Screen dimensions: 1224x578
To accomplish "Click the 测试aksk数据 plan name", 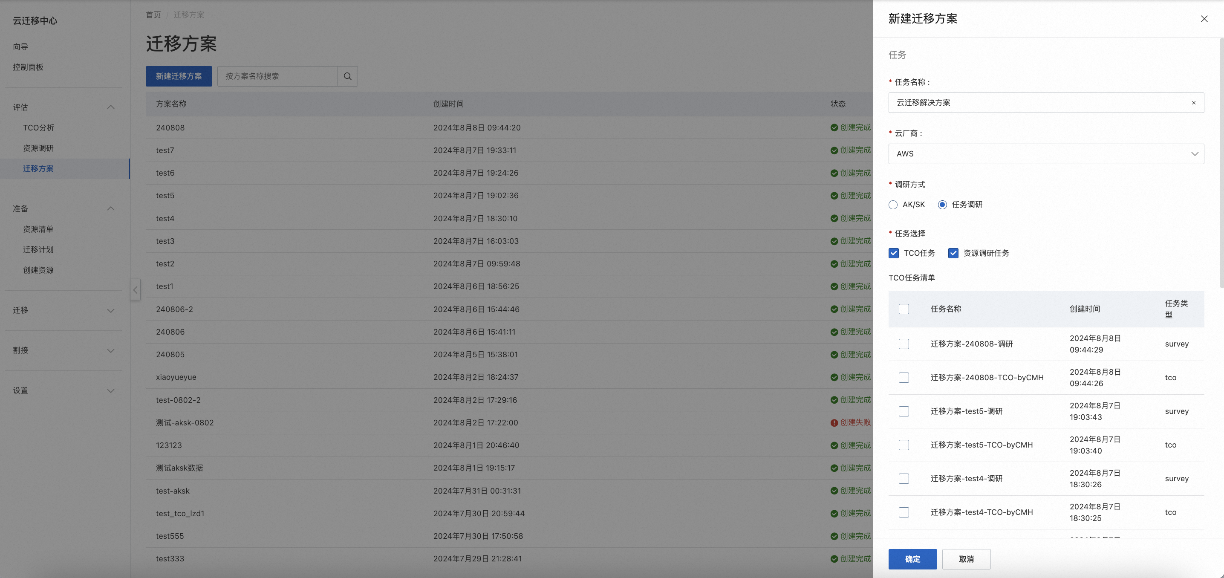I will (x=179, y=468).
